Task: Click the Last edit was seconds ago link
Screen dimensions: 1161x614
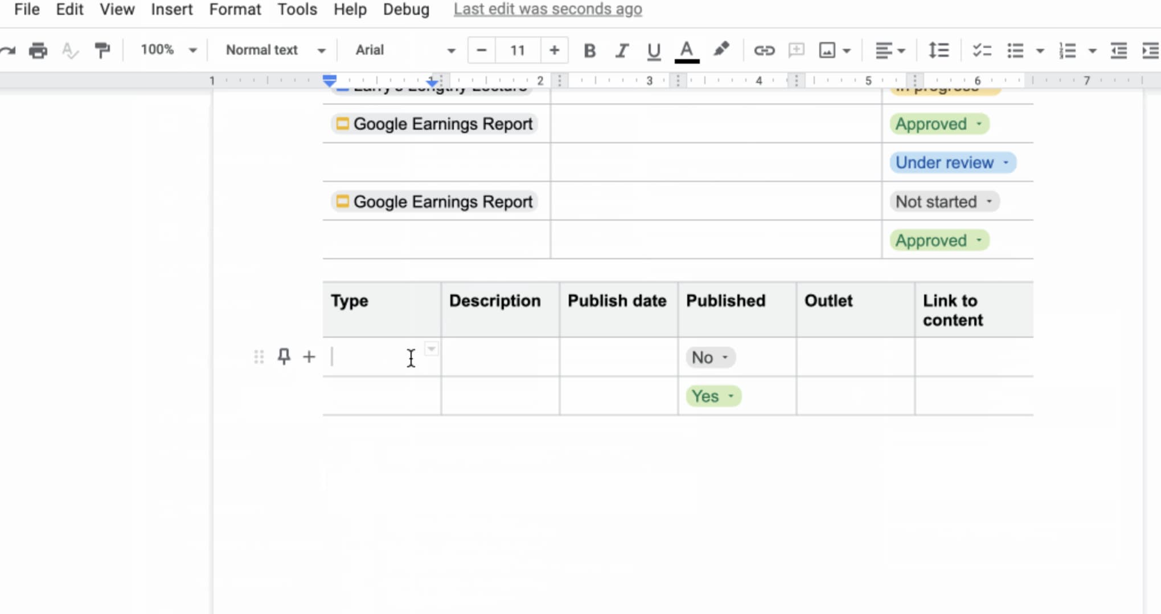Action: click(547, 9)
